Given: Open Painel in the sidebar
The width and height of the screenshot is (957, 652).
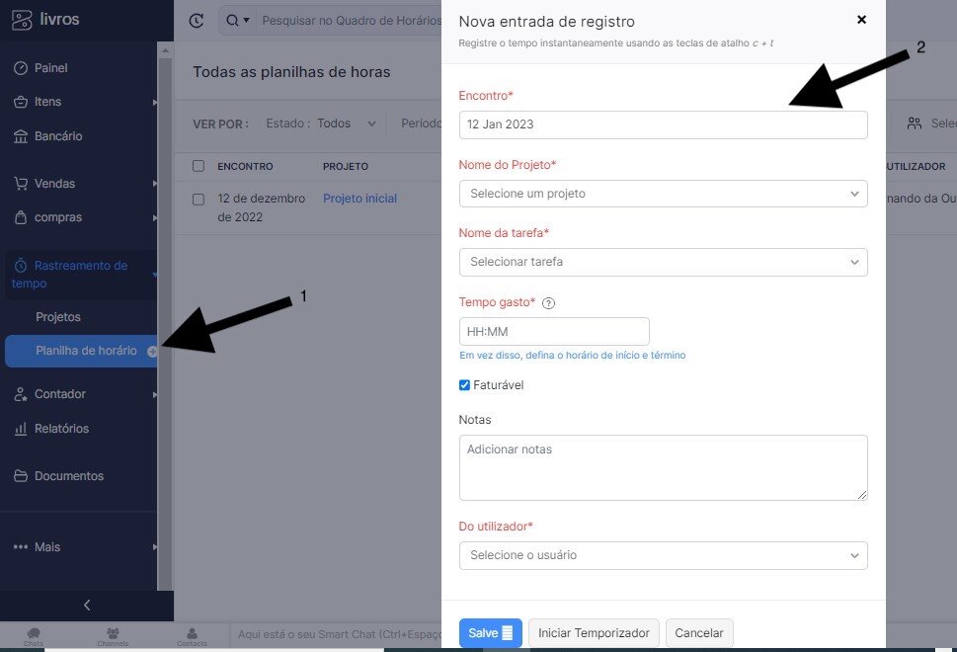Looking at the screenshot, I should pos(50,68).
